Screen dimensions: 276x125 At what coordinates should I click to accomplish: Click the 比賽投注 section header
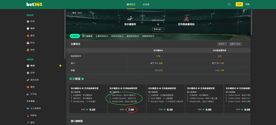pyautogui.click(x=75, y=44)
